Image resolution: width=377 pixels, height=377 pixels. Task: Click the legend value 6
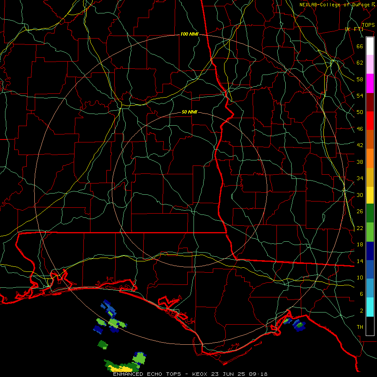362,294
